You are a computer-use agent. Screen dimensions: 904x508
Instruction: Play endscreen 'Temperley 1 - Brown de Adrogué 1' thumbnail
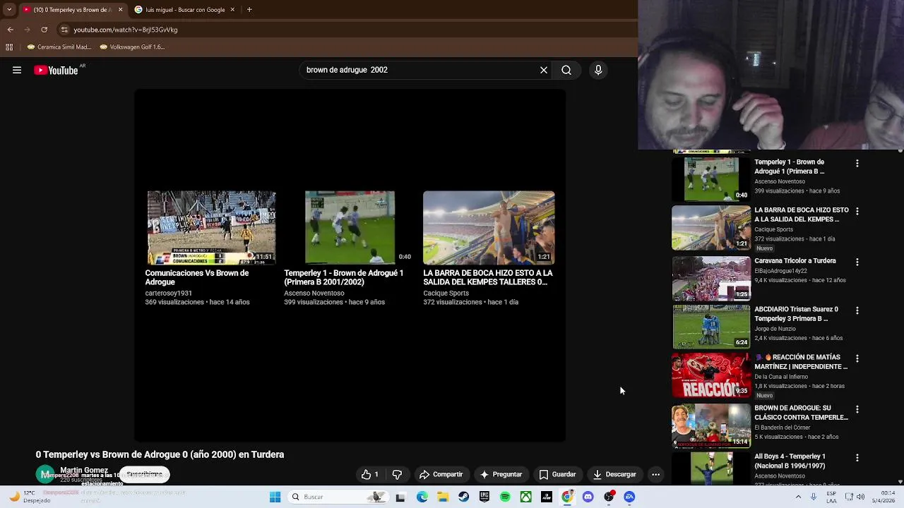pyautogui.click(x=350, y=227)
